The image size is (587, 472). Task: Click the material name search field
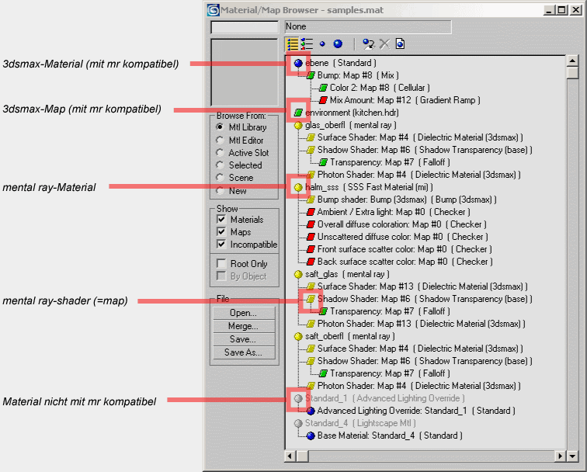[x=245, y=27]
